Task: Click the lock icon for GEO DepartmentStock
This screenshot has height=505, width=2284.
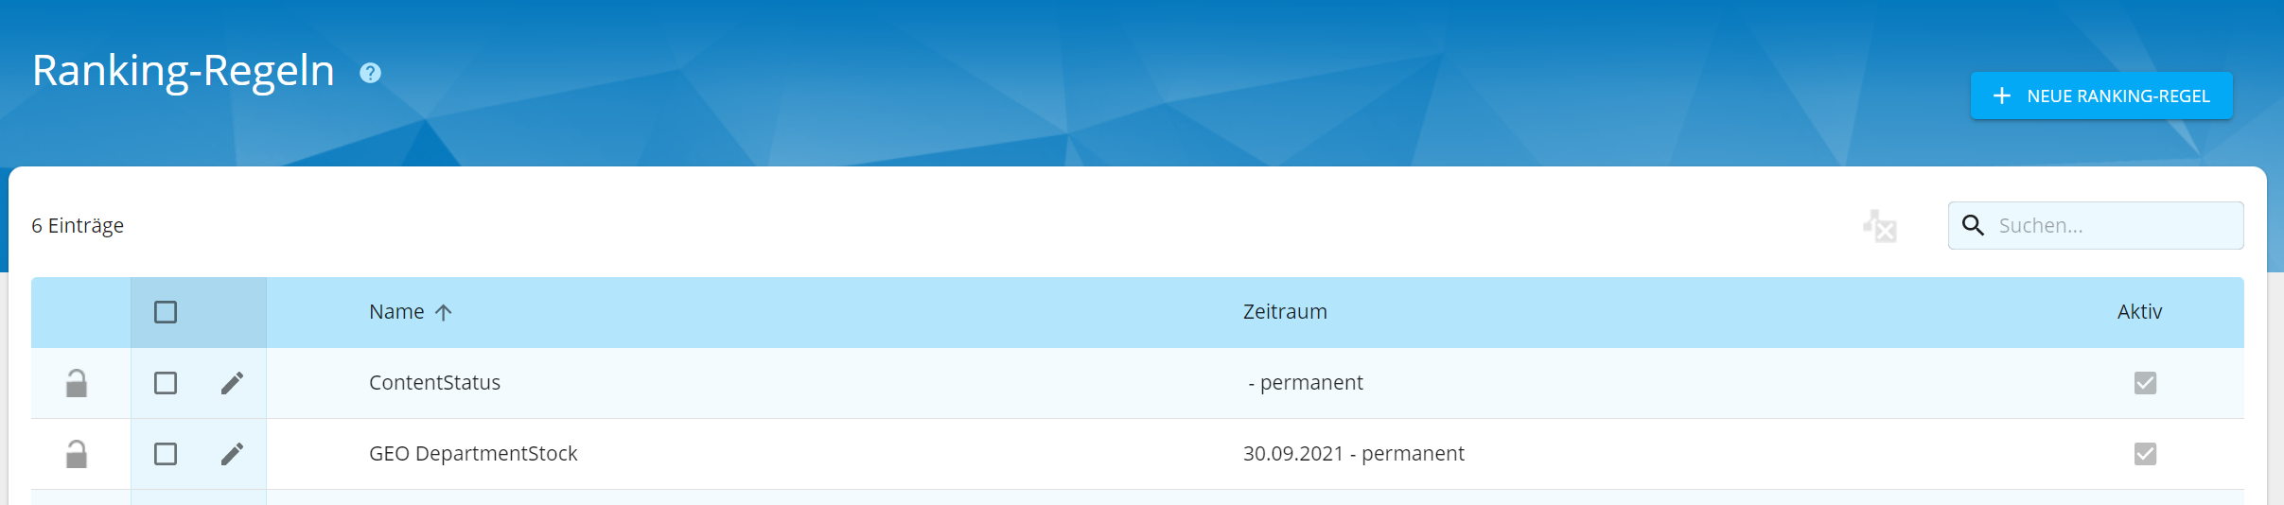Action: (x=77, y=454)
